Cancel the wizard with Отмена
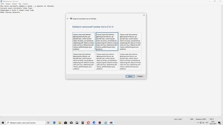Viewport: 223px width, 125px height. [x=140, y=76]
